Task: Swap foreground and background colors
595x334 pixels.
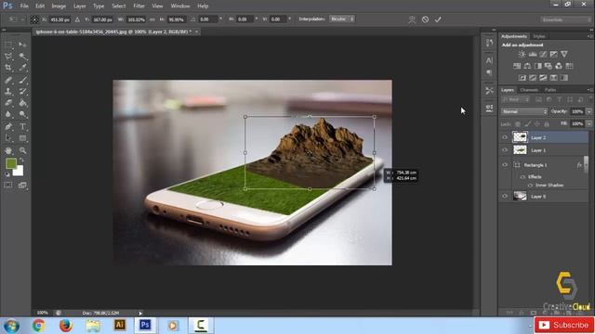Action: click(21, 160)
